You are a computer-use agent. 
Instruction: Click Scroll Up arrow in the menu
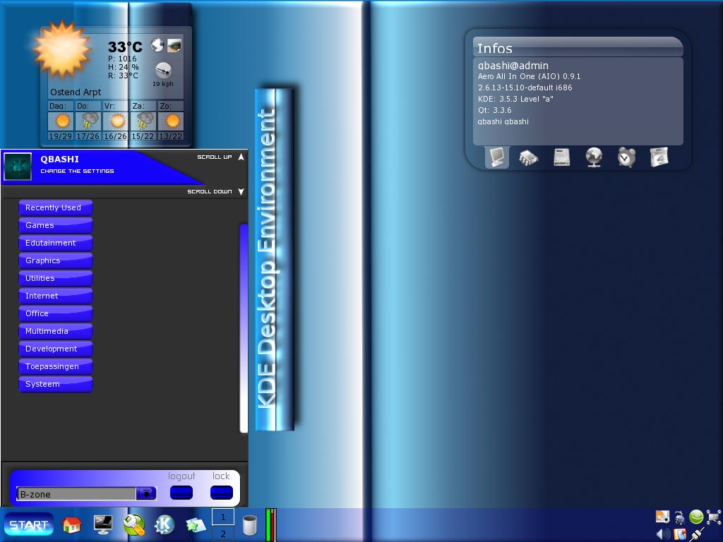coord(241,157)
